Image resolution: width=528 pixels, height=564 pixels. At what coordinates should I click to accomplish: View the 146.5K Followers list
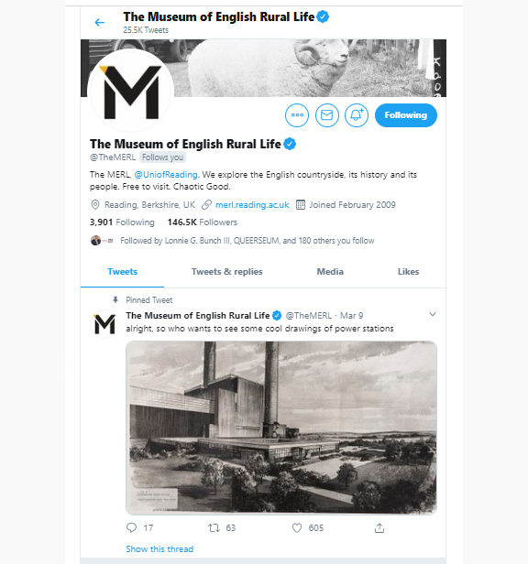point(203,222)
